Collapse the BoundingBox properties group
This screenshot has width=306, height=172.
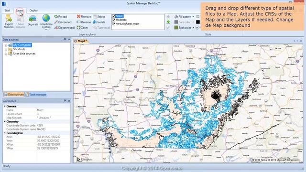coord(5,133)
